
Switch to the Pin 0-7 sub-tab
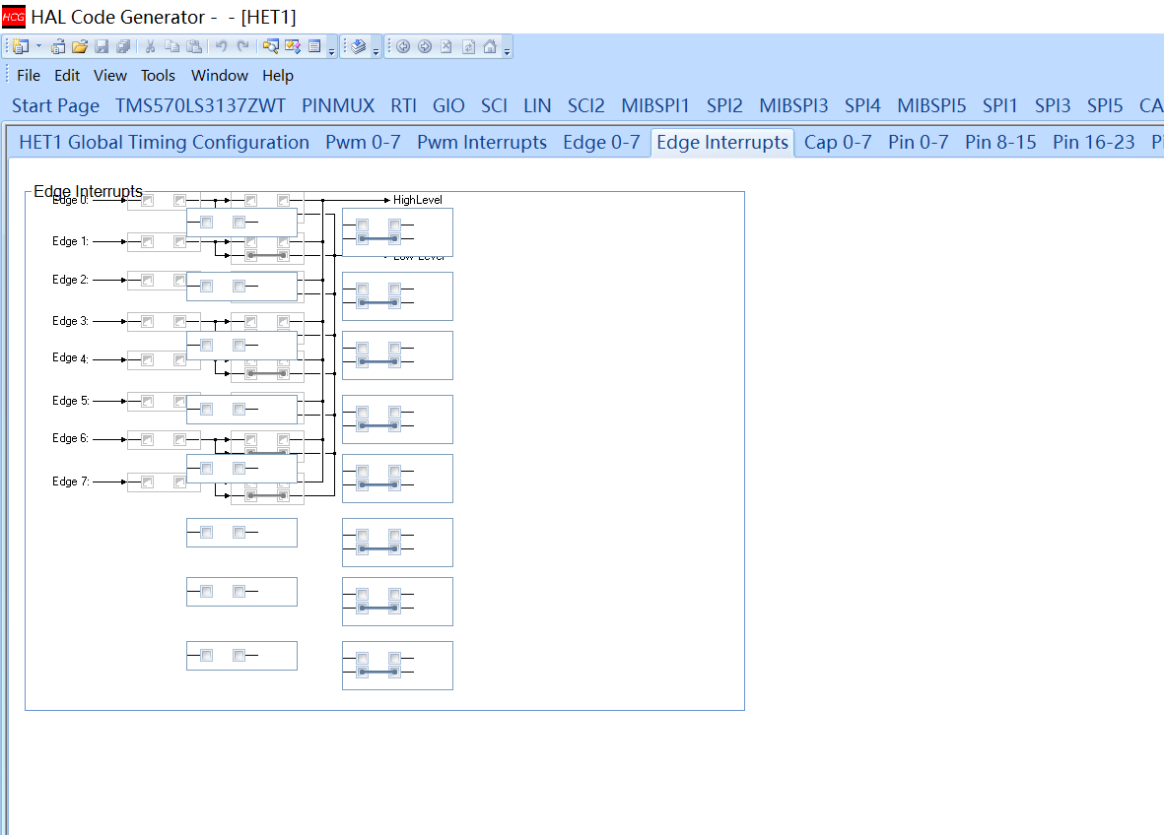919,143
